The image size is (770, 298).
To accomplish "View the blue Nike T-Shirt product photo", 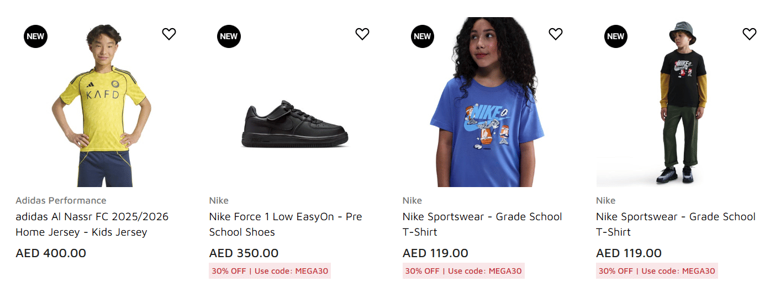I will (485, 110).
